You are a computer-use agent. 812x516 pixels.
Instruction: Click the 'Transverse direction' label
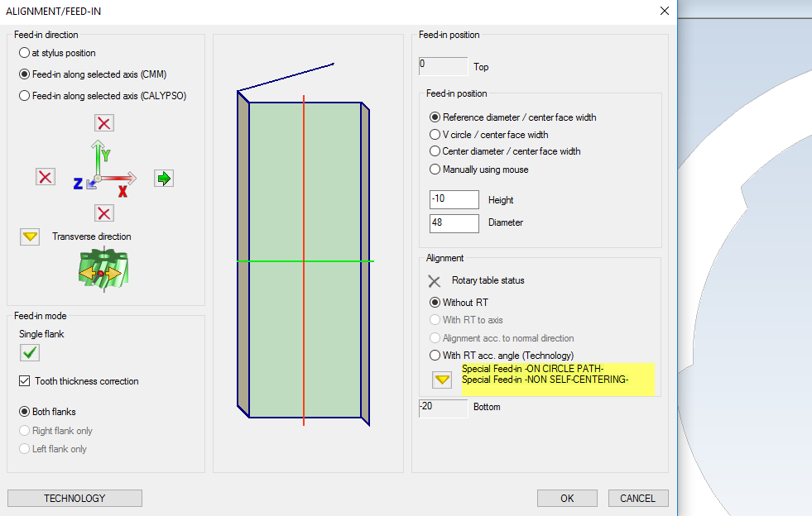[92, 236]
